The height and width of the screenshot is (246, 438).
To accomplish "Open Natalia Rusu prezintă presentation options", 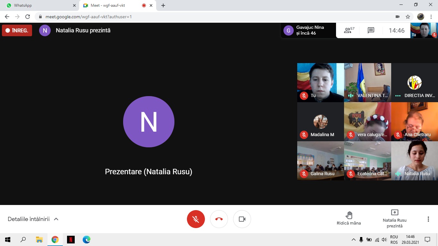I will 394,218.
